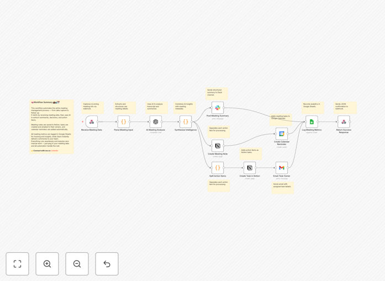This screenshot has height=281, width=385.
Task: Click the 'Post Meeting Summary' node label
Action: click(218, 116)
